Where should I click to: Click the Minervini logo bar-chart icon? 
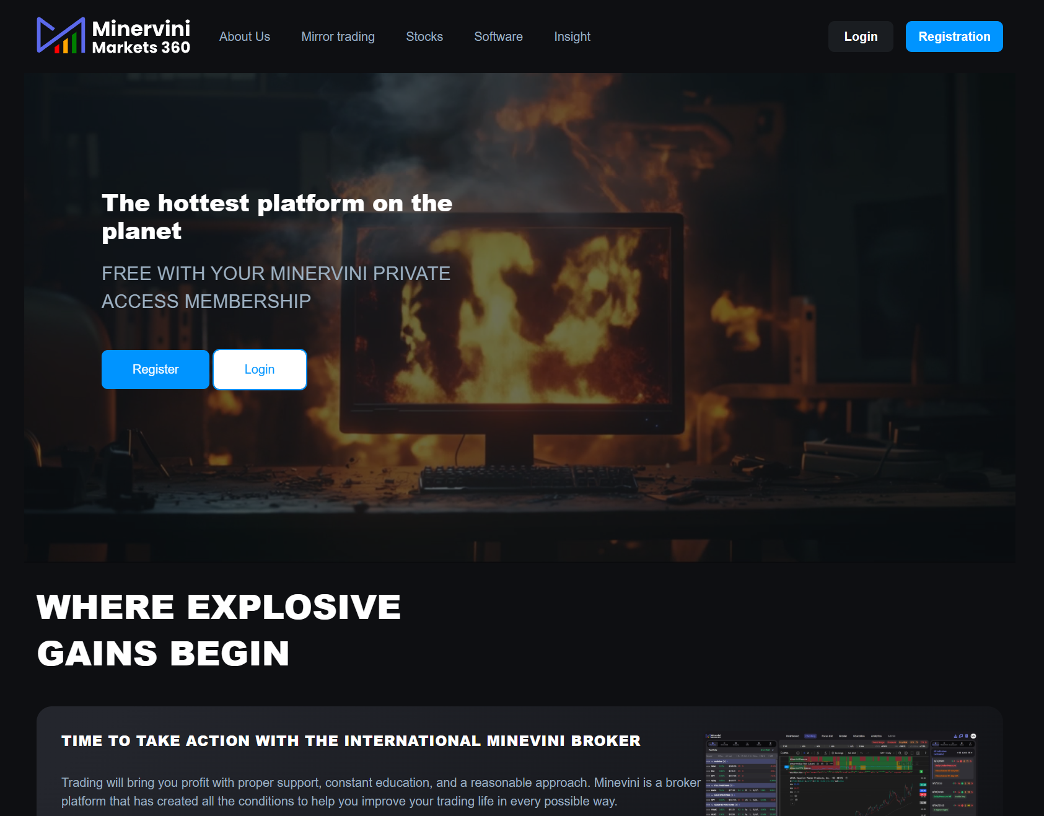pos(60,35)
